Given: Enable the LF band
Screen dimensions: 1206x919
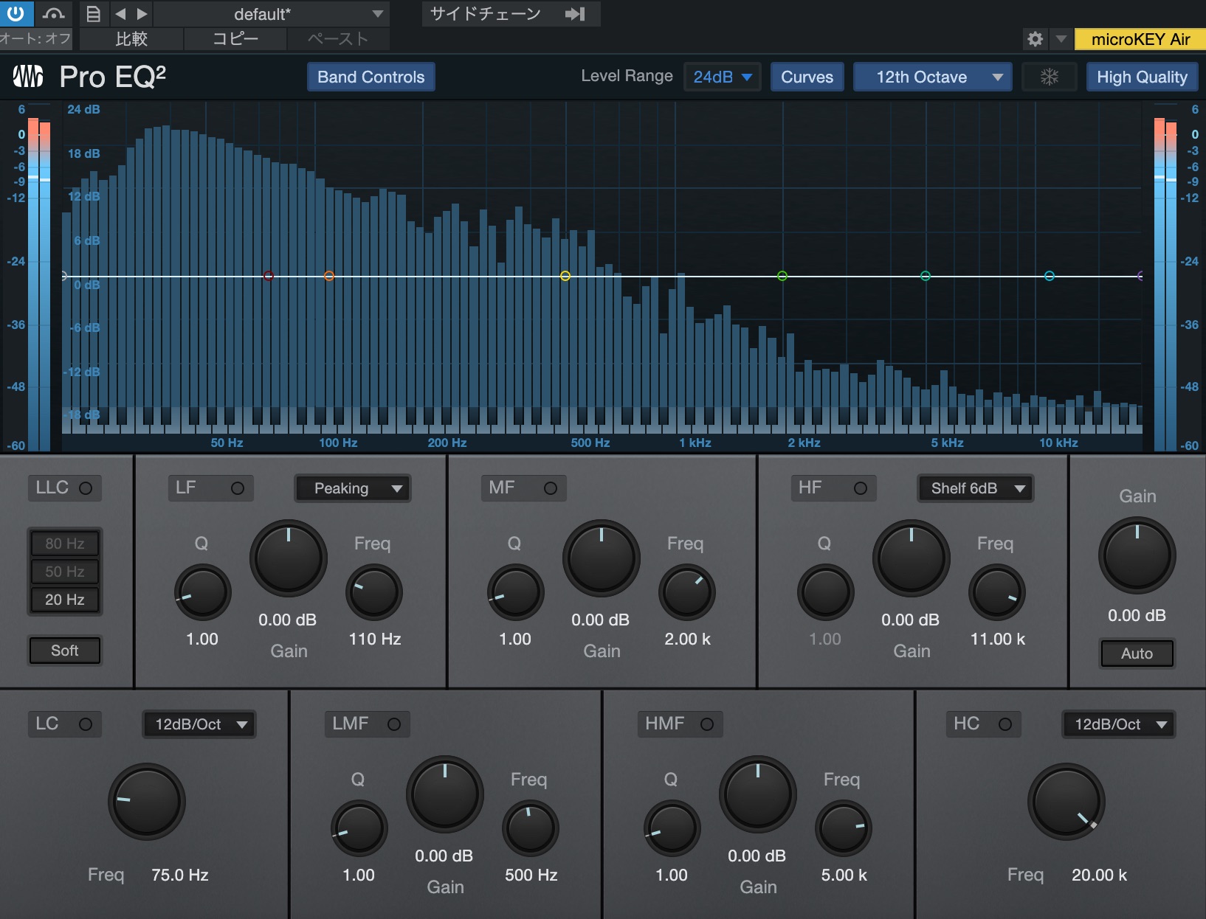Looking at the screenshot, I should [x=238, y=488].
